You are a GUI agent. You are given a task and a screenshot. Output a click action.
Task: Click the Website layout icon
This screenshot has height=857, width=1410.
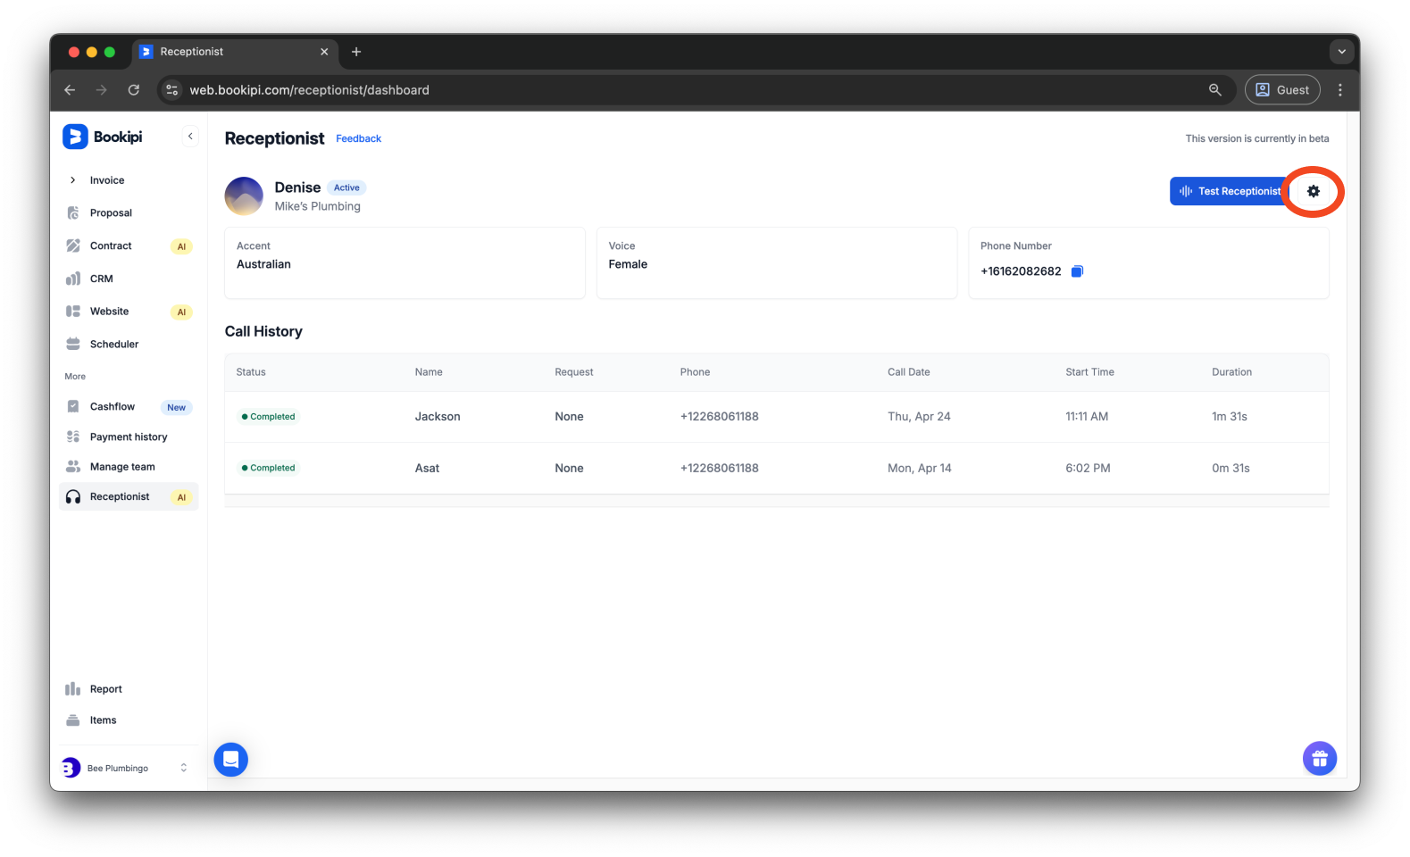(x=73, y=312)
